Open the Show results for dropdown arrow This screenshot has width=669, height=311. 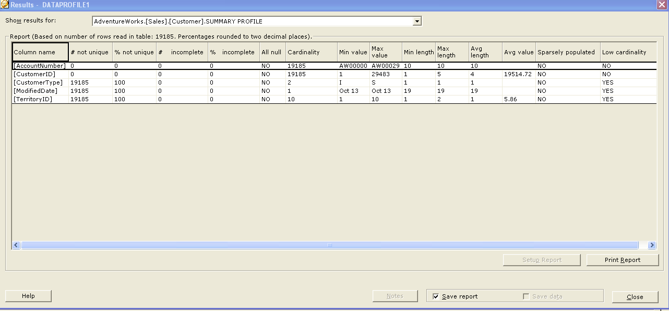416,21
